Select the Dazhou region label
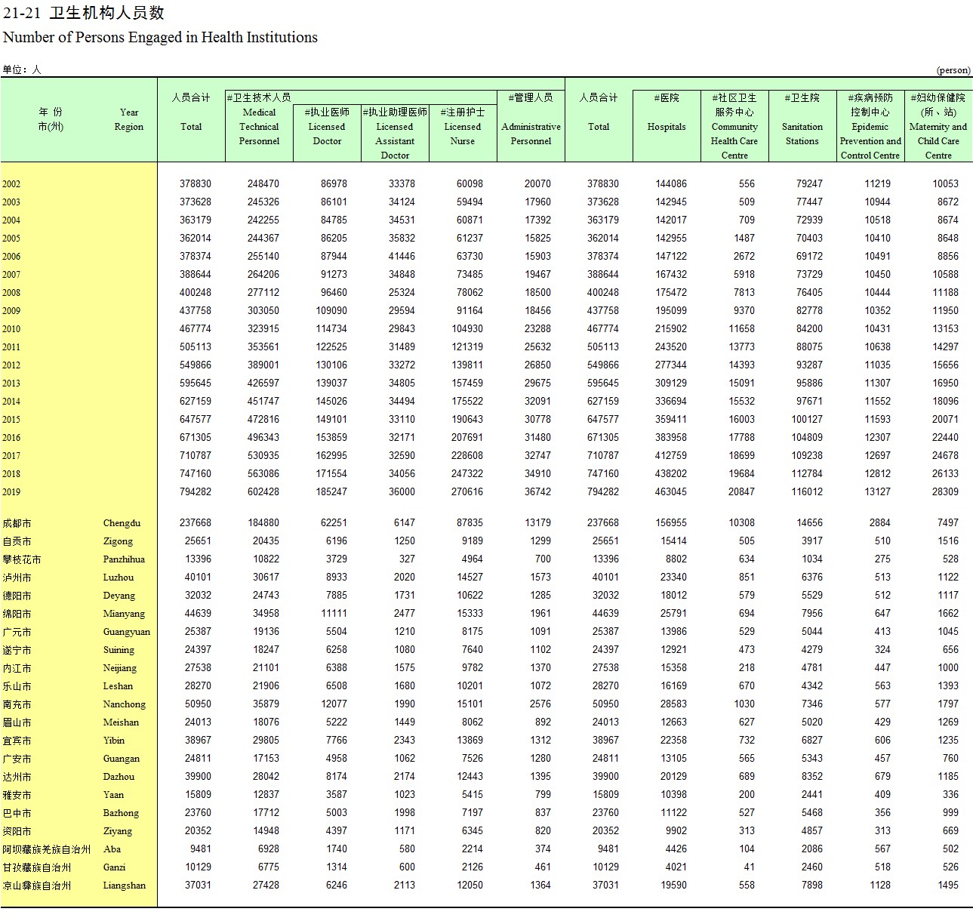 pos(119,777)
